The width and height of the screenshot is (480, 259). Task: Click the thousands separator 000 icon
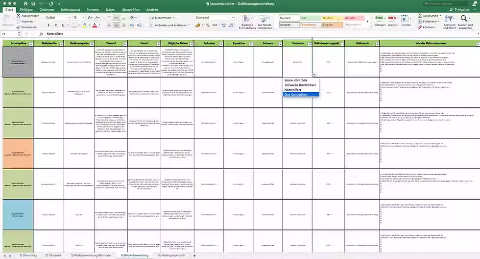[215, 25]
